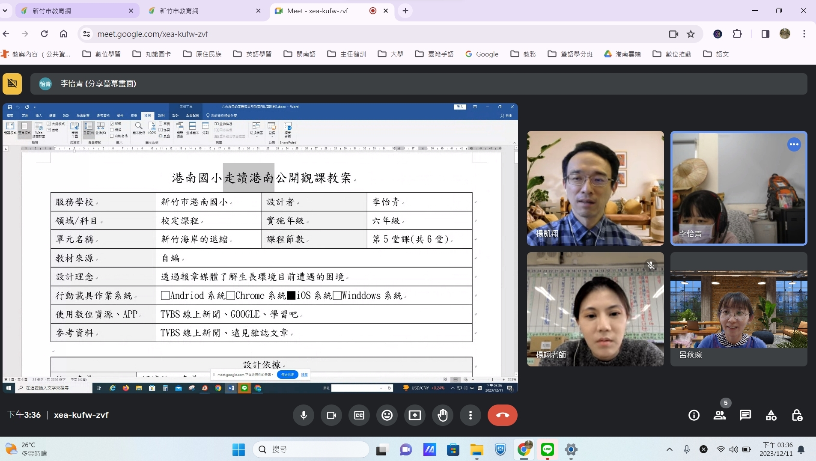Screen dimensions: 816x461
Task: Leave the call with red hang-up button
Action: coord(502,415)
